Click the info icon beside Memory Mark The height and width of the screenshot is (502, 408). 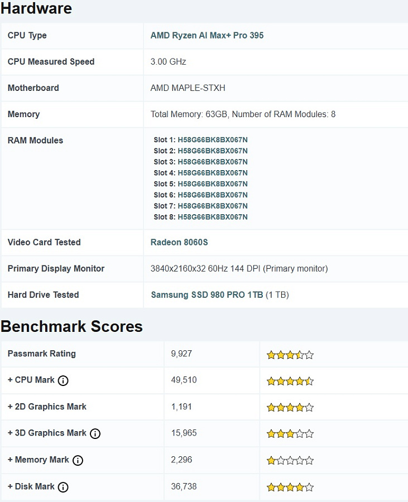click(x=78, y=460)
